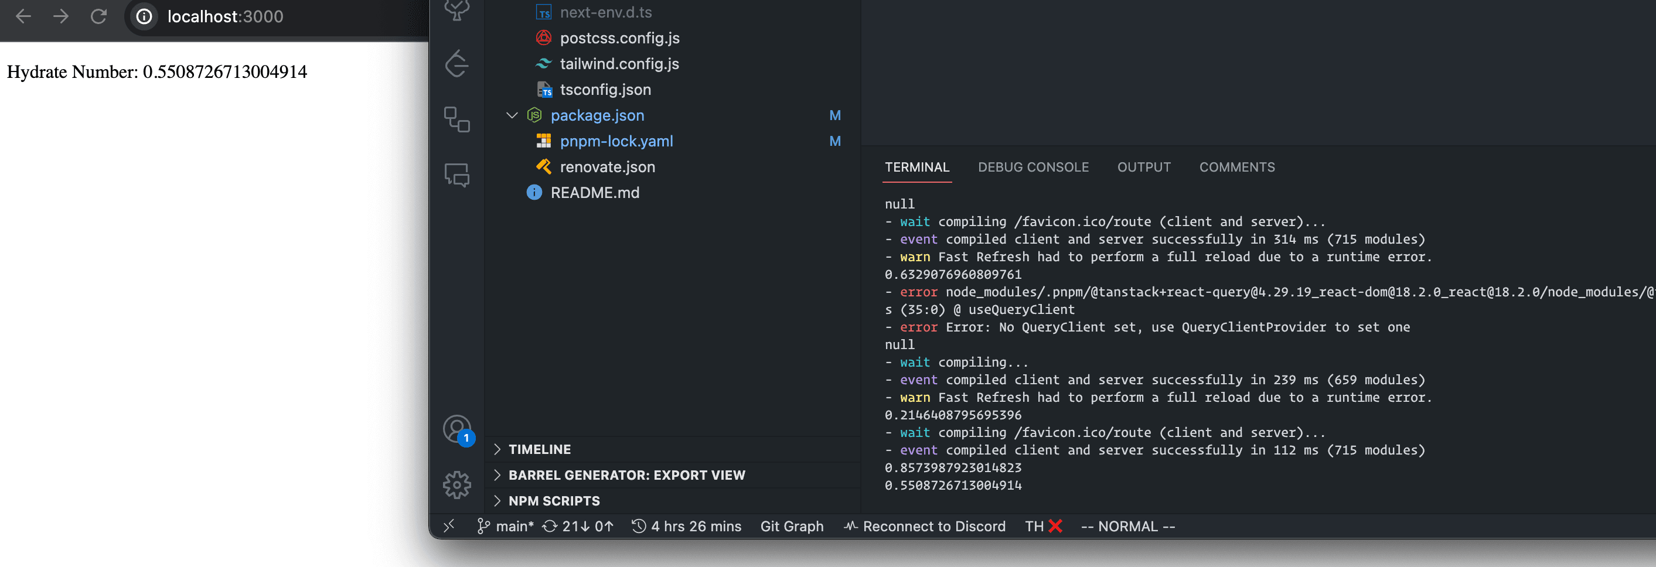Switch to the TERMINAL tab

click(916, 167)
